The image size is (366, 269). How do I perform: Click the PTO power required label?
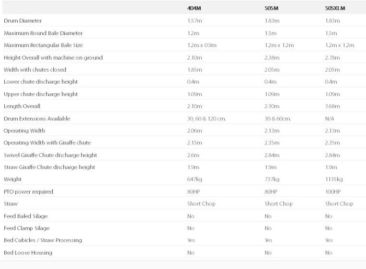(28, 192)
